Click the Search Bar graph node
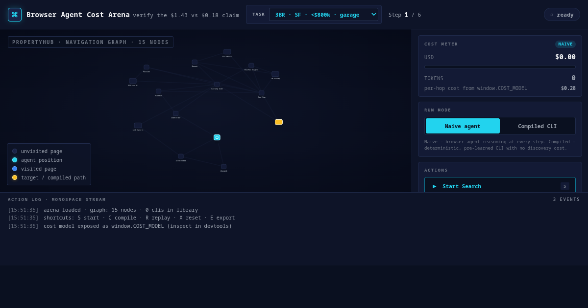This screenshot has width=588, height=308. pyautogui.click(x=175, y=113)
